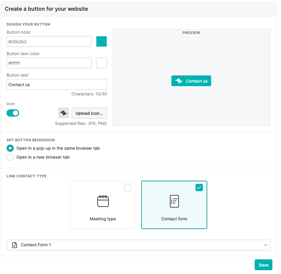The height and width of the screenshot is (274, 281).
Task: Click the Contact us preview button
Action: tap(191, 81)
